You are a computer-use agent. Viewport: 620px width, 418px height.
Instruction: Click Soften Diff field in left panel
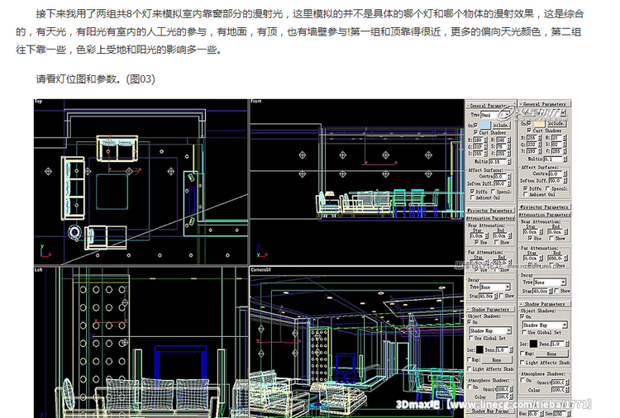point(500,183)
